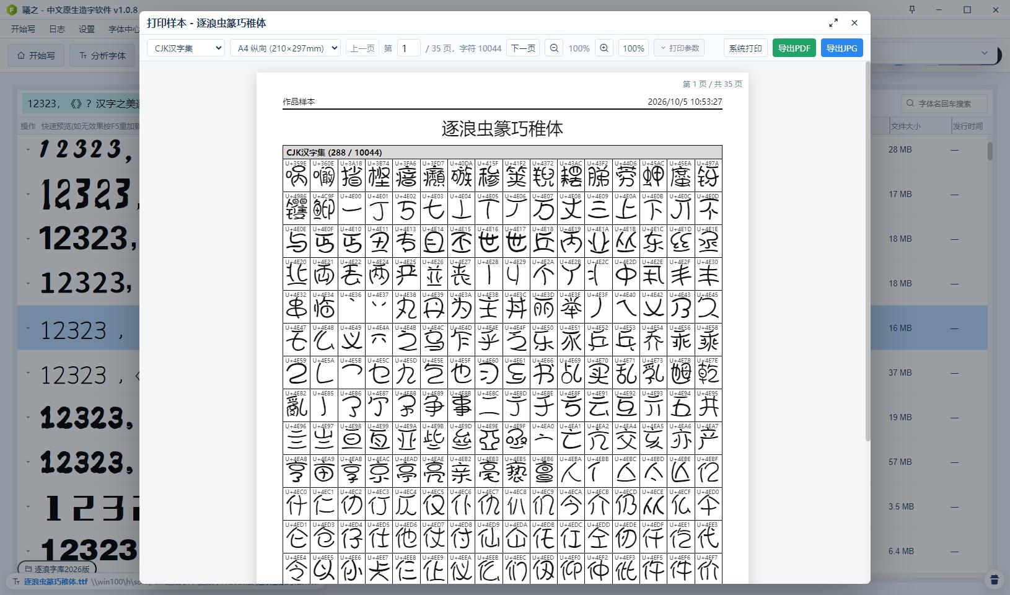Click the round icon at bottom-right corner
This screenshot has width=1010, height=595.
point(995,579)
